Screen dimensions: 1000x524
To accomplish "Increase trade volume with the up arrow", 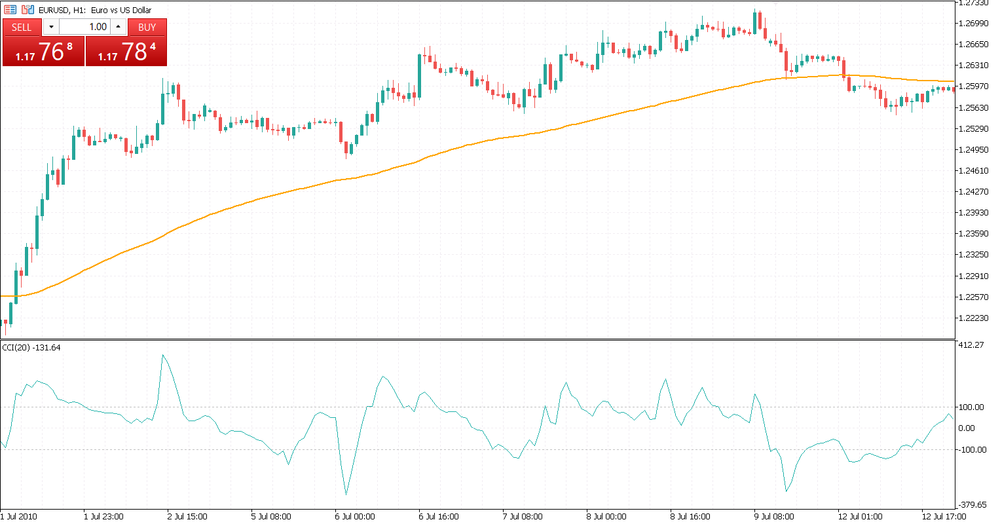I will [118, 27].
